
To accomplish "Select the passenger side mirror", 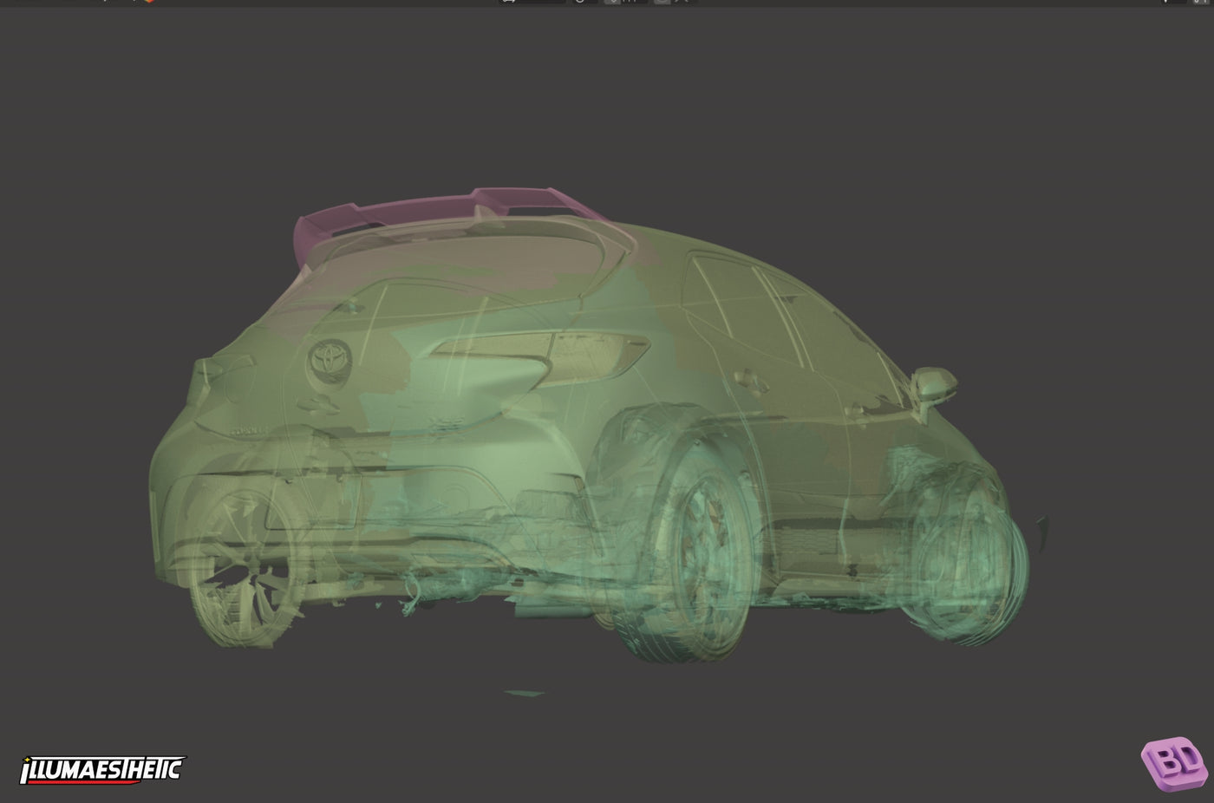I will 933,381.
